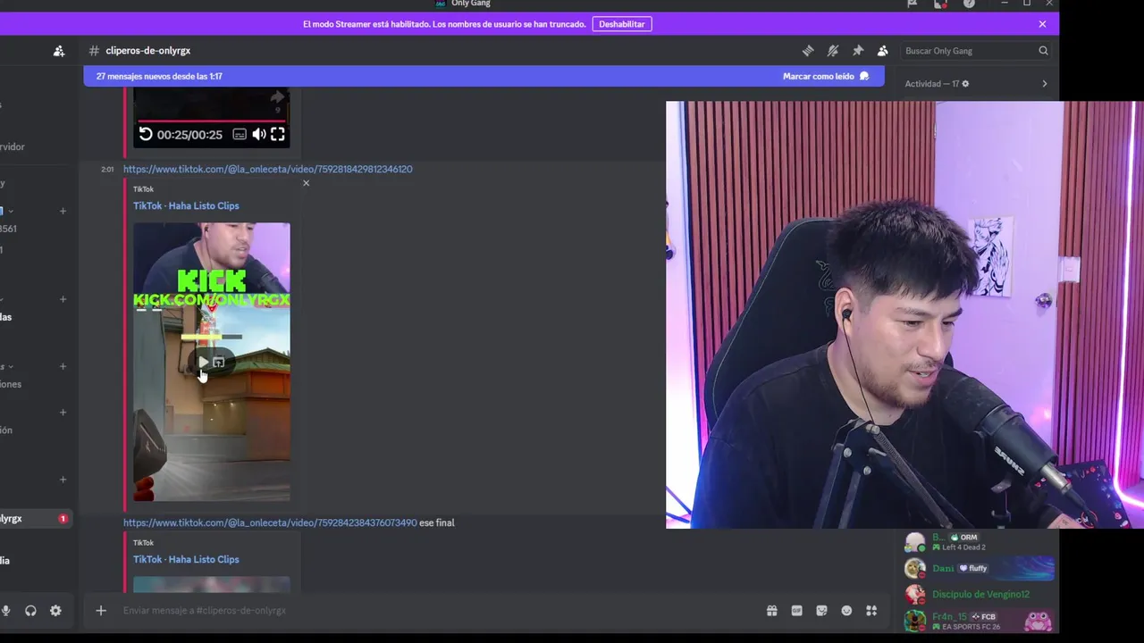Open the Actividad settings gear icon
1144x643 pixels.
965,84
